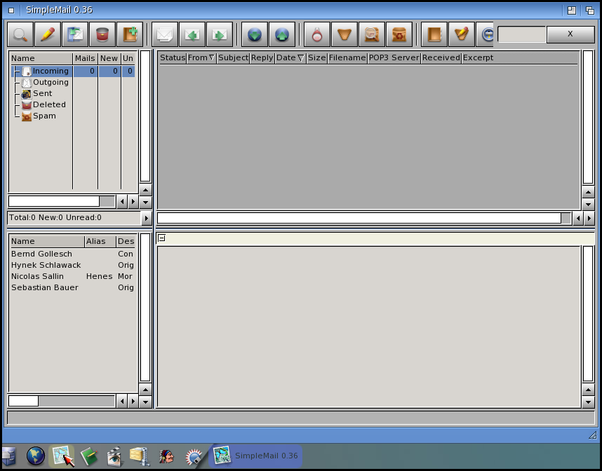Click the pink Search toolbar icon

tap(317, 34)
